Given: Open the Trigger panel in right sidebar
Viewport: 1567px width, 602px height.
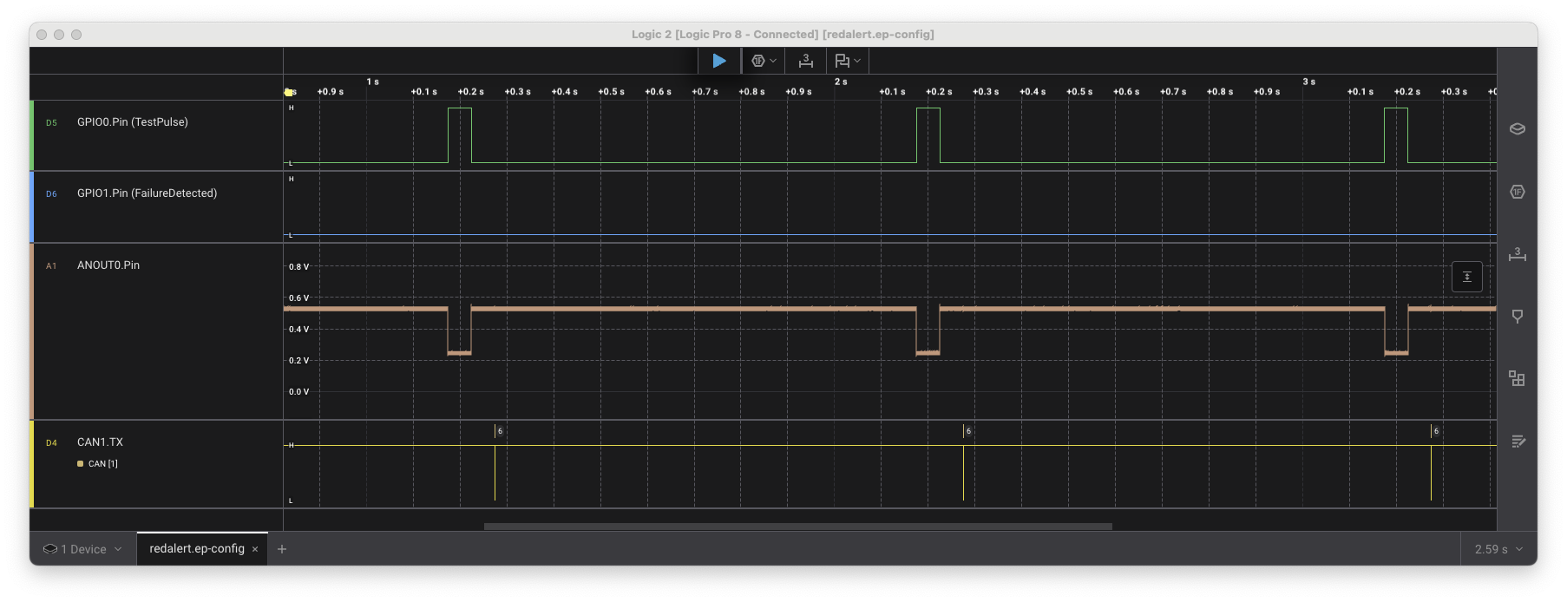Looking at the screenshot, I should pyautogui.click(x=1517, y=317).
